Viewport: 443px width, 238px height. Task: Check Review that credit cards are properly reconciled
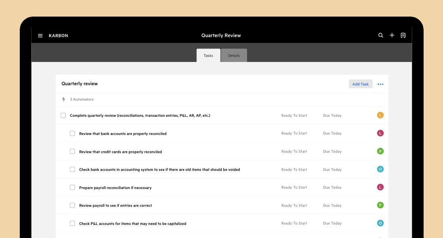click(72, 151)
